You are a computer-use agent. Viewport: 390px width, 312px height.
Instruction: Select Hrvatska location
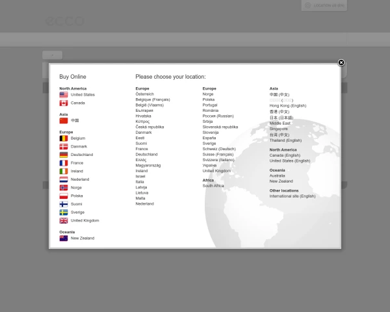pos(143,116)
